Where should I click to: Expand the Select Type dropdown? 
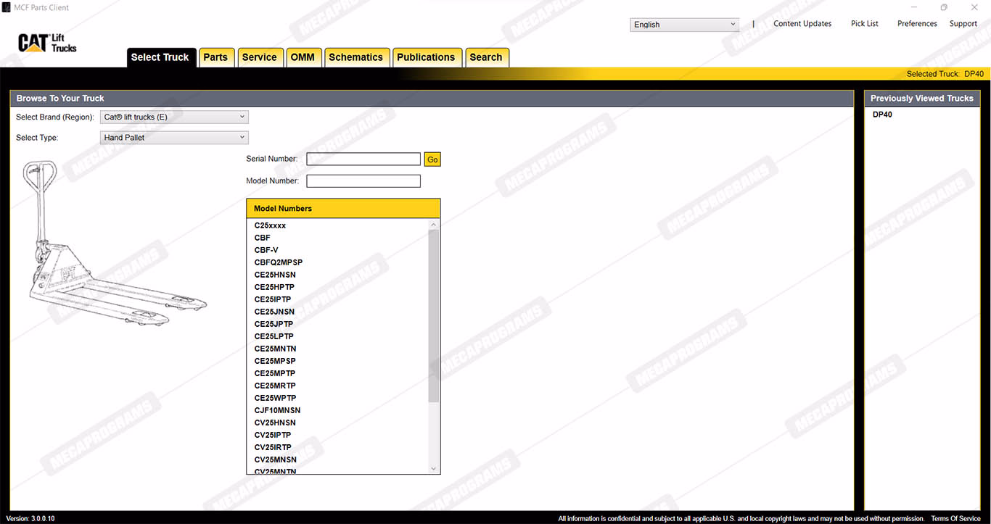[x=174, y=138]
